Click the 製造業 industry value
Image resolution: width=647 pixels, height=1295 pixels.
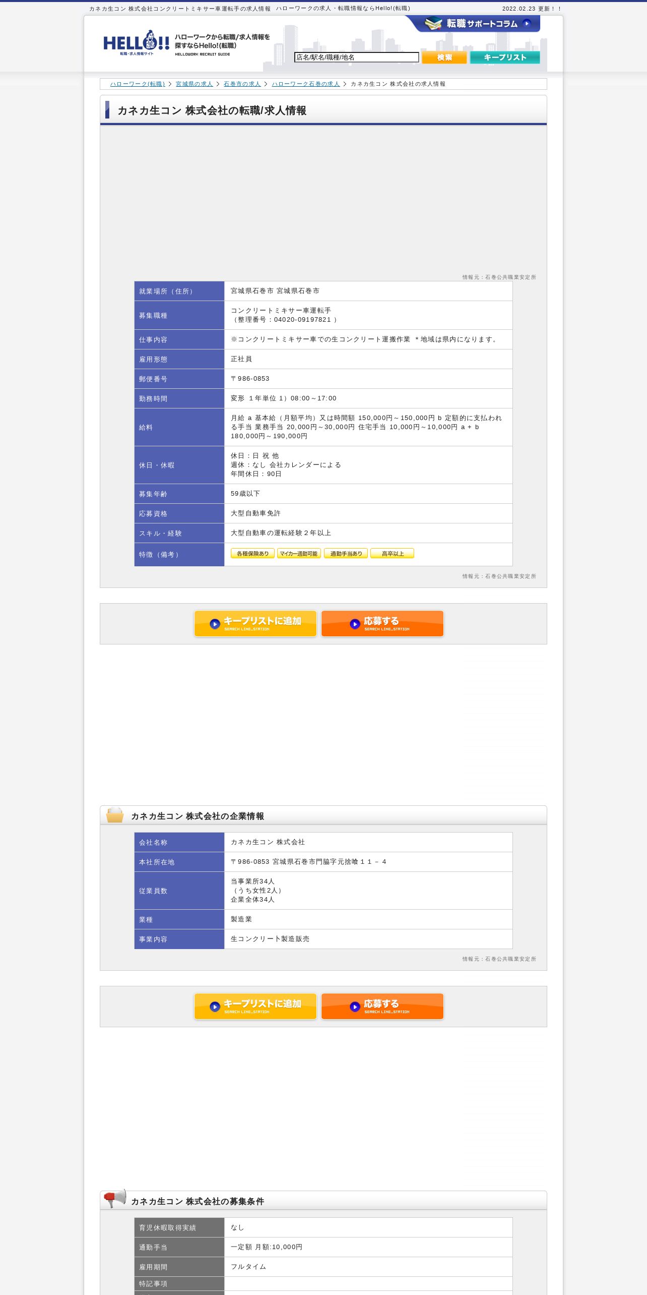[241, 919]
